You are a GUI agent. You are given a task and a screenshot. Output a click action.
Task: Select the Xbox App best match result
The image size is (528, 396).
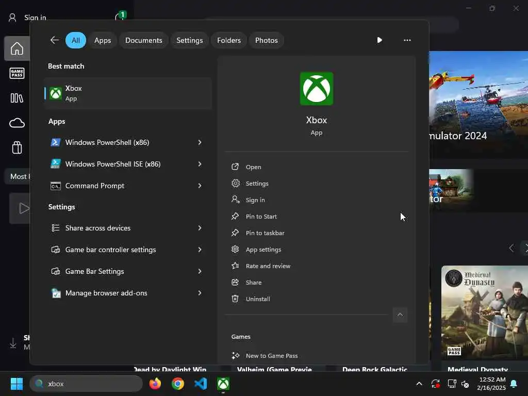coord(128,93)
